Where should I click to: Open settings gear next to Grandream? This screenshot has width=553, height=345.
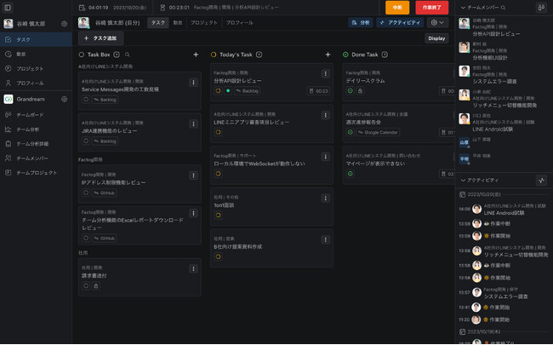[x=64, y=99]
